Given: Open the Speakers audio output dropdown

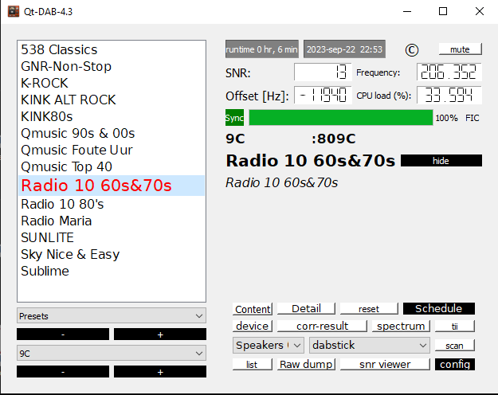Looking at the screenshot, I should [x=269, y=346].
